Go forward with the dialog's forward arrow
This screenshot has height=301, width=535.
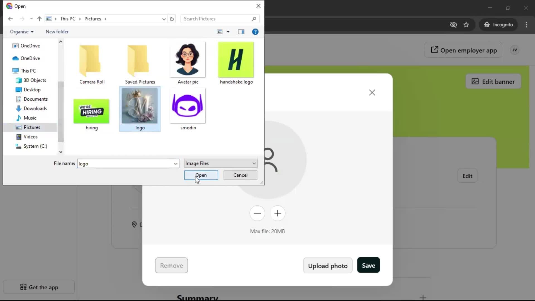click(22, 19)
